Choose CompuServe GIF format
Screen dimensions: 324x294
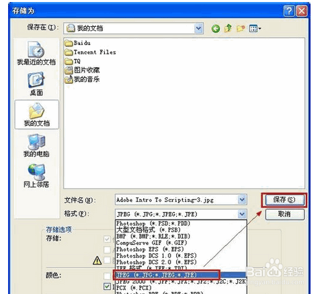point(181,242)
